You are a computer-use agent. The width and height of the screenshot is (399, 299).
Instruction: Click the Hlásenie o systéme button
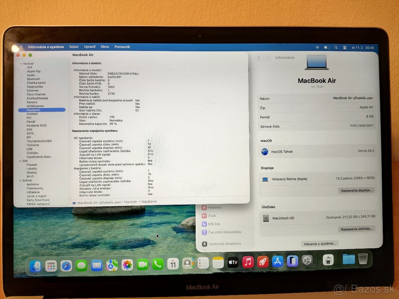pos(320,244)
